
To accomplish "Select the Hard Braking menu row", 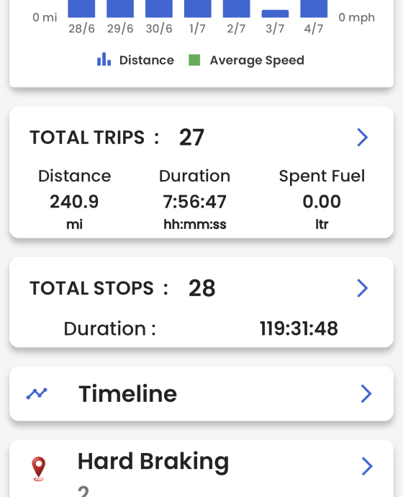I will click(x=201, y=468).
